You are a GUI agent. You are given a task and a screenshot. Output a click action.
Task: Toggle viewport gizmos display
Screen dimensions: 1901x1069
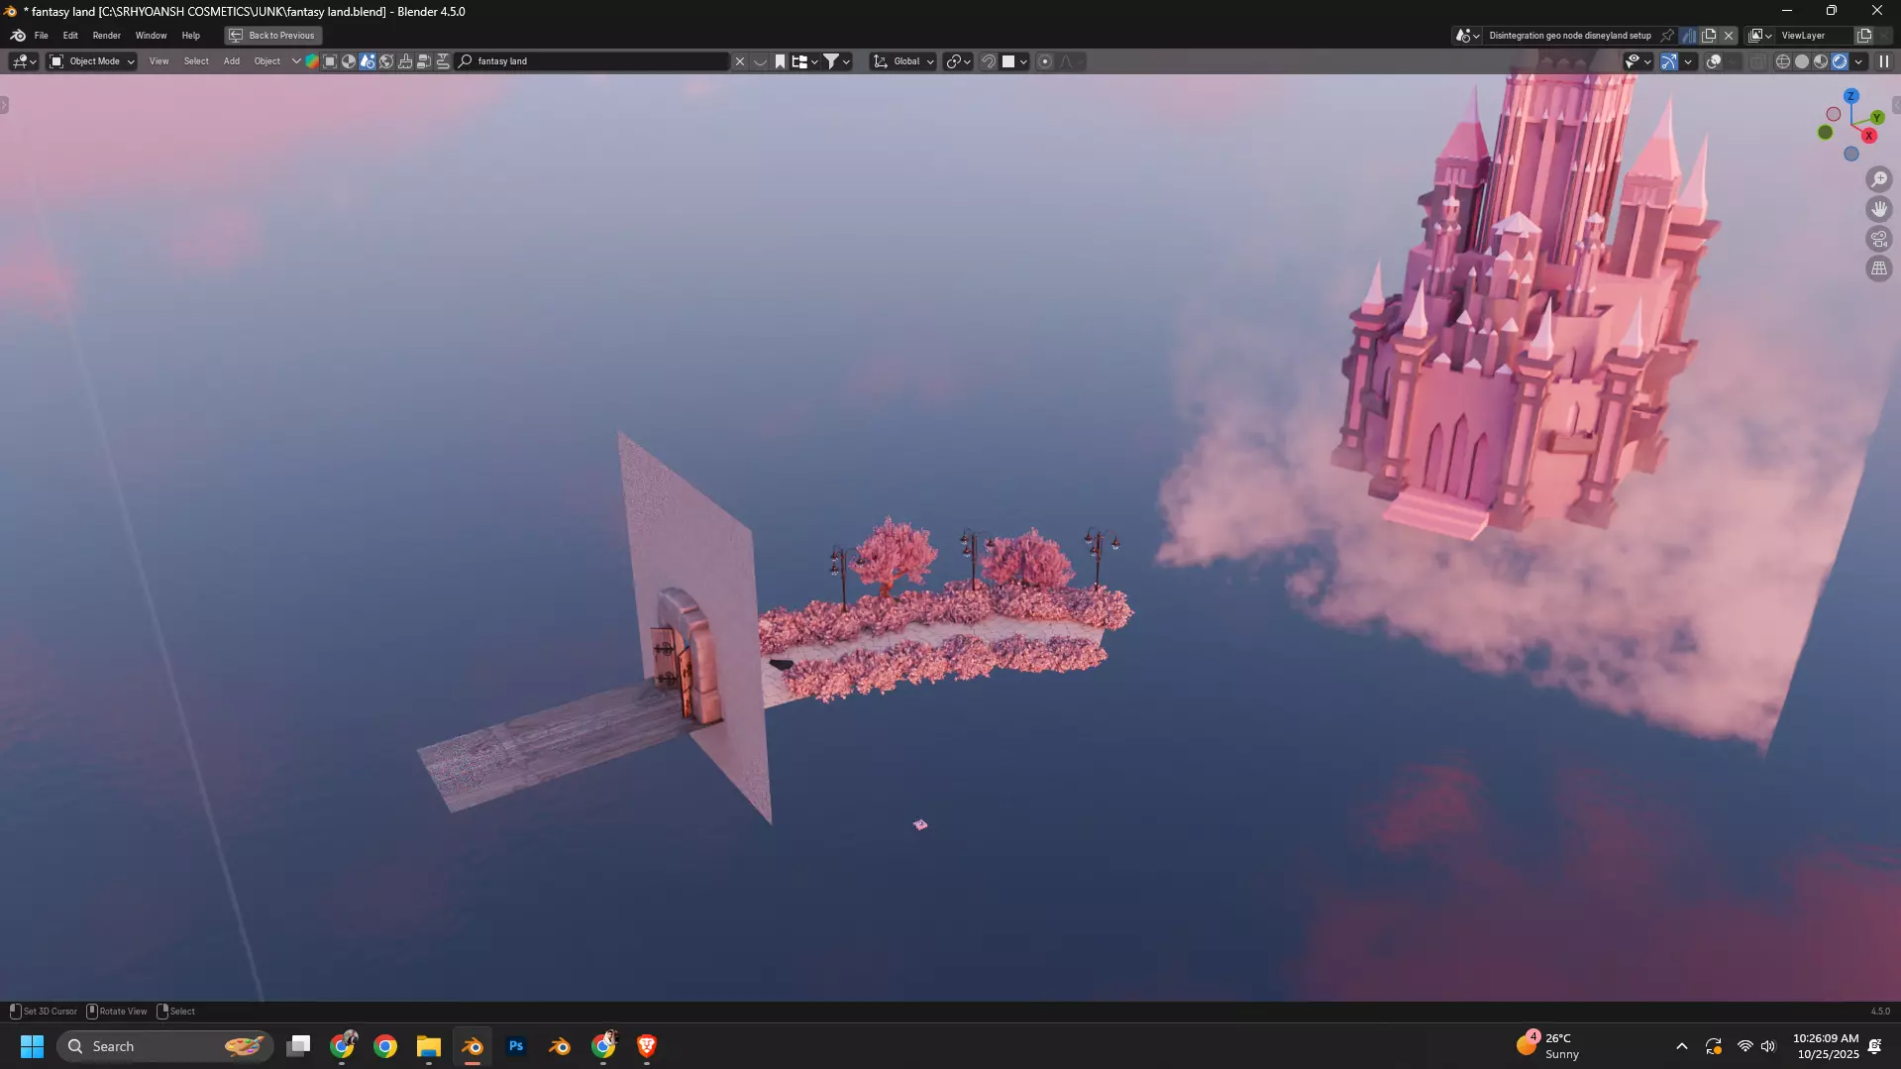click(x=1669, y=61)
